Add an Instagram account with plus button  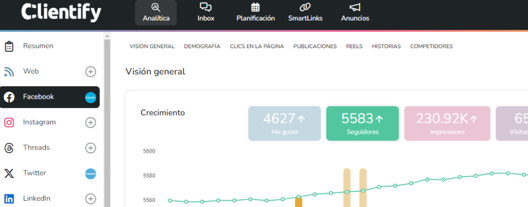click(x=90, y=122)
